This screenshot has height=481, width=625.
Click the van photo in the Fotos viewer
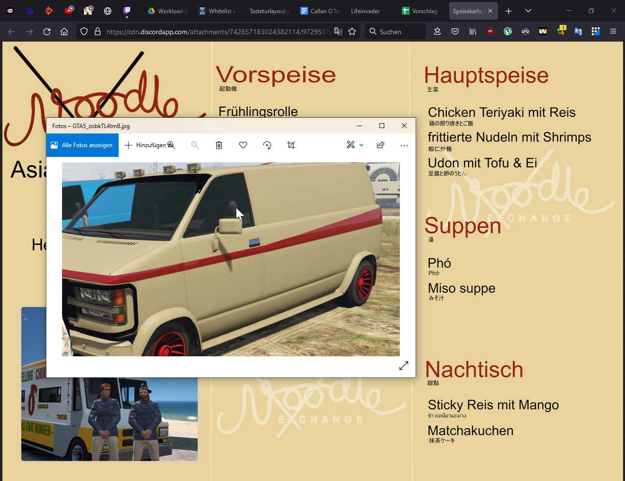click(x=231, y=259)
